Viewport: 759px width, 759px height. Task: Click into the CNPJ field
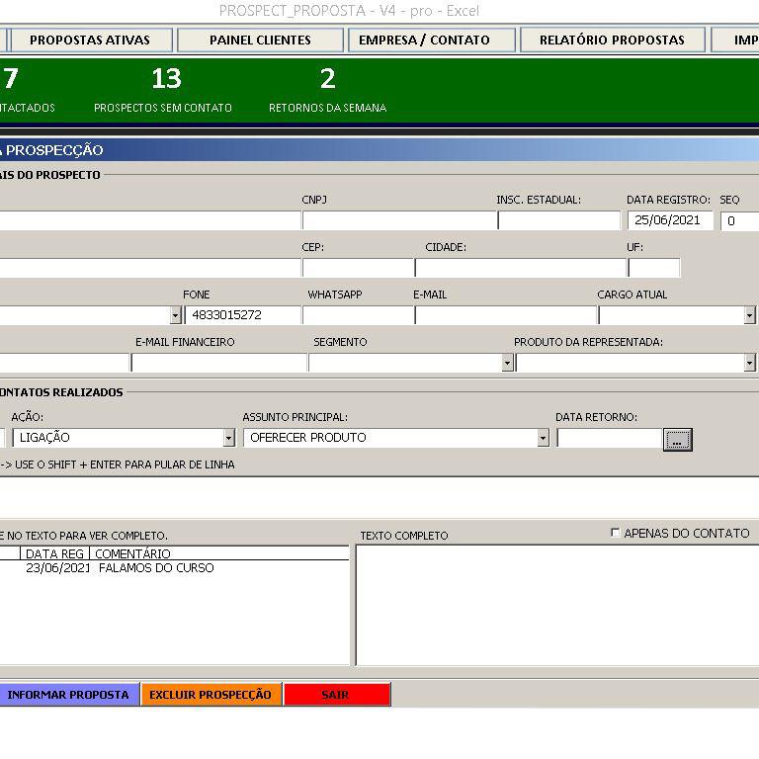[397, 220]
